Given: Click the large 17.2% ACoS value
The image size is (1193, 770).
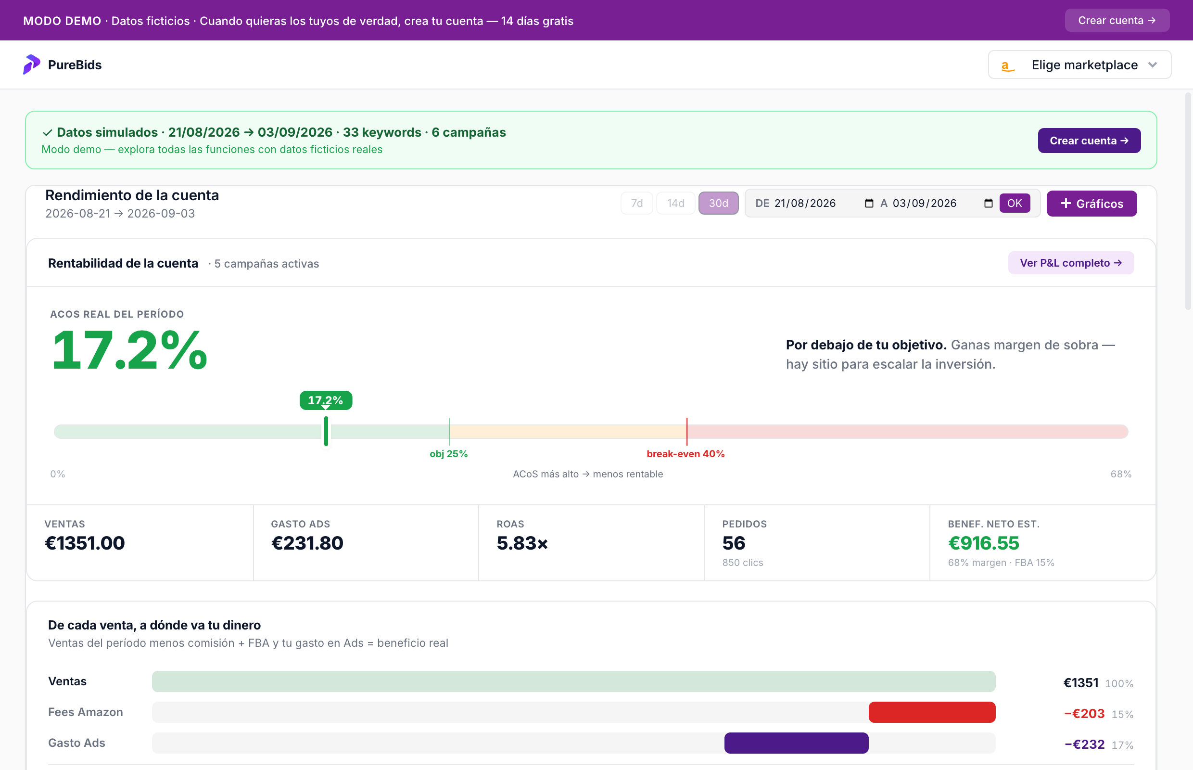Looking at the screenshot, I should click(x=129, y=350).
